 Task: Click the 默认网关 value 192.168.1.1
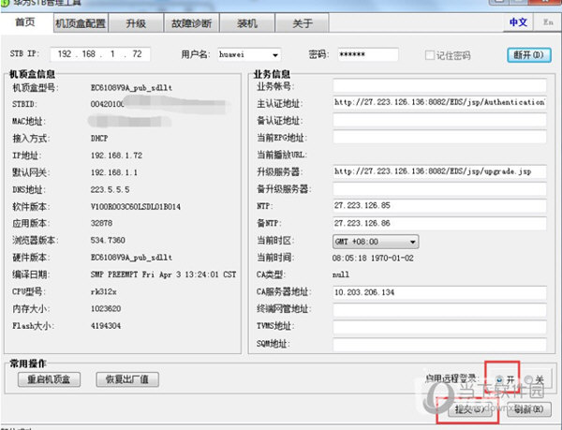tap(114, 172)
